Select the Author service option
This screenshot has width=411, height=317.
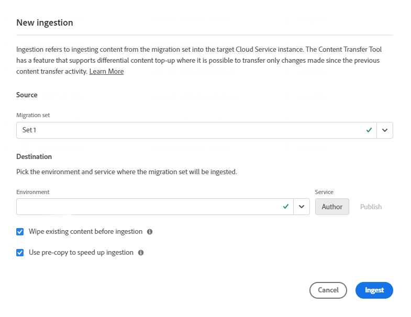coord(332,207)
